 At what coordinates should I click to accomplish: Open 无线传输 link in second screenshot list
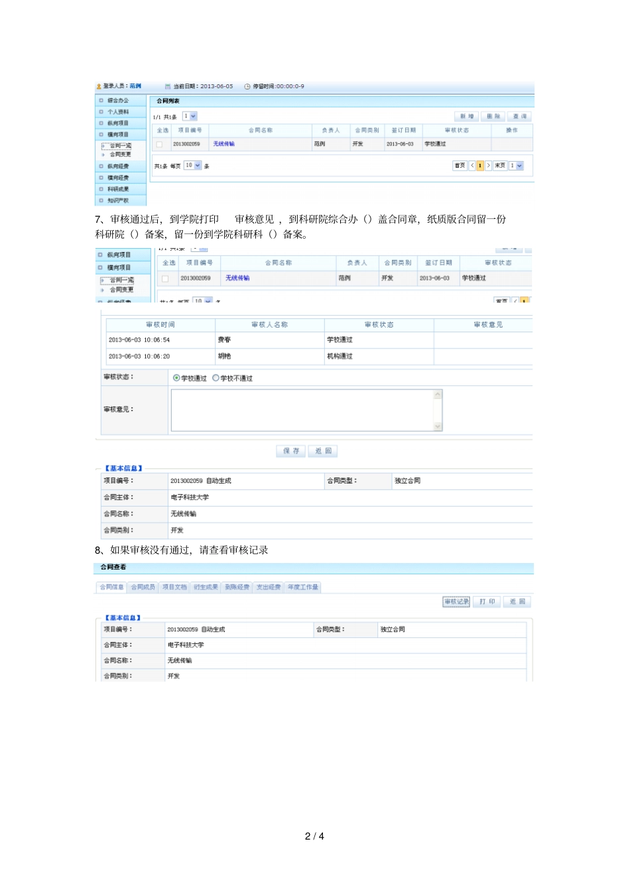(237, 279)
